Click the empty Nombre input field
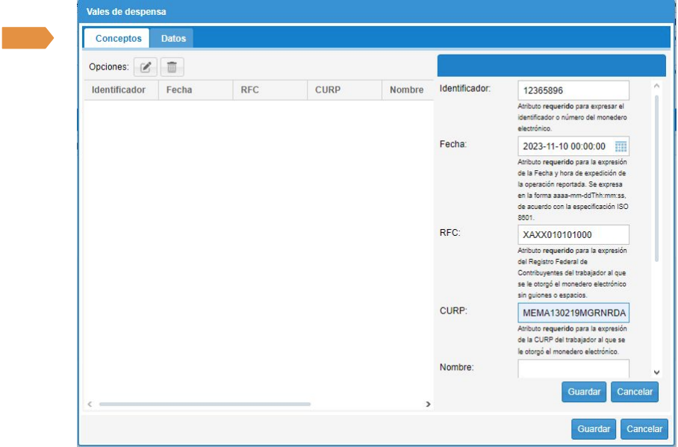Viewport: 678px width, 447px height. [x=573, y=369]
